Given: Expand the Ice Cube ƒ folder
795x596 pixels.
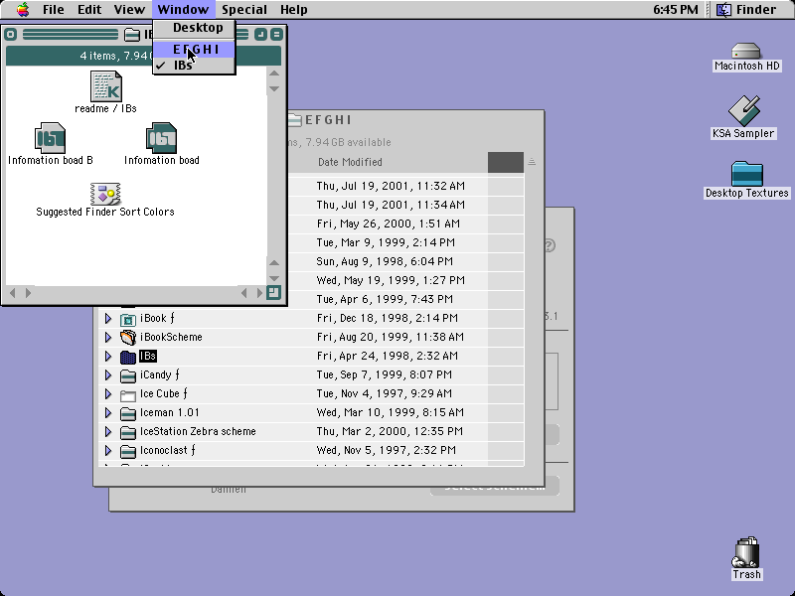Looking at the screenshot, I should [108, 393].
